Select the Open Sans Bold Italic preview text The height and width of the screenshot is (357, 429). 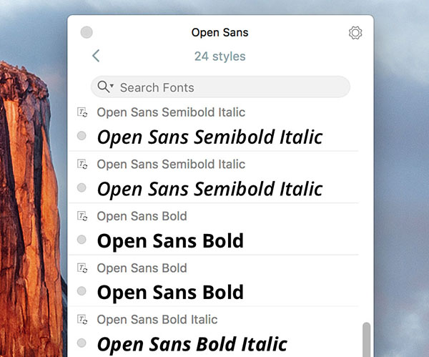click(x=192, y=344)
